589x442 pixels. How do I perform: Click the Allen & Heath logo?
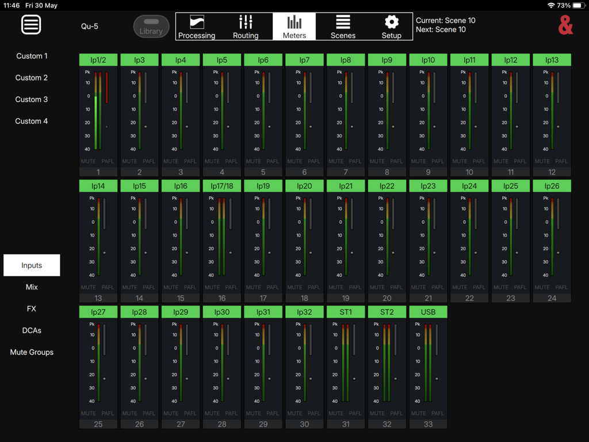[566, 25]
